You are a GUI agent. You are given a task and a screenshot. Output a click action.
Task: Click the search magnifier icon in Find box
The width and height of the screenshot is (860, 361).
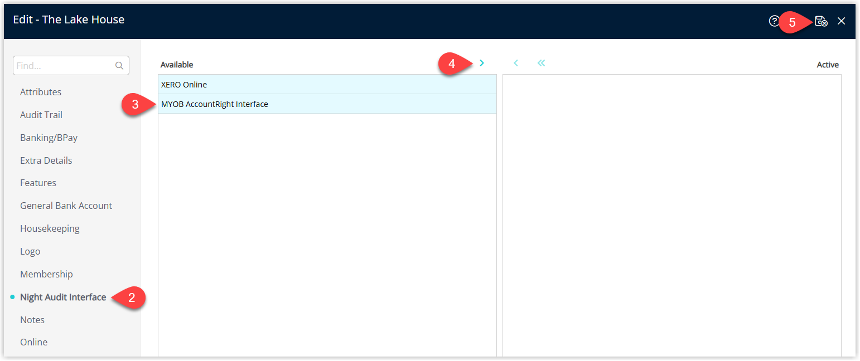point(119,66)
